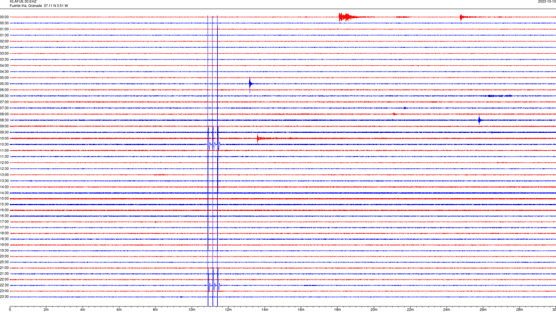
Task: Select the 20:30 trace time label
Action: [4, 262]
